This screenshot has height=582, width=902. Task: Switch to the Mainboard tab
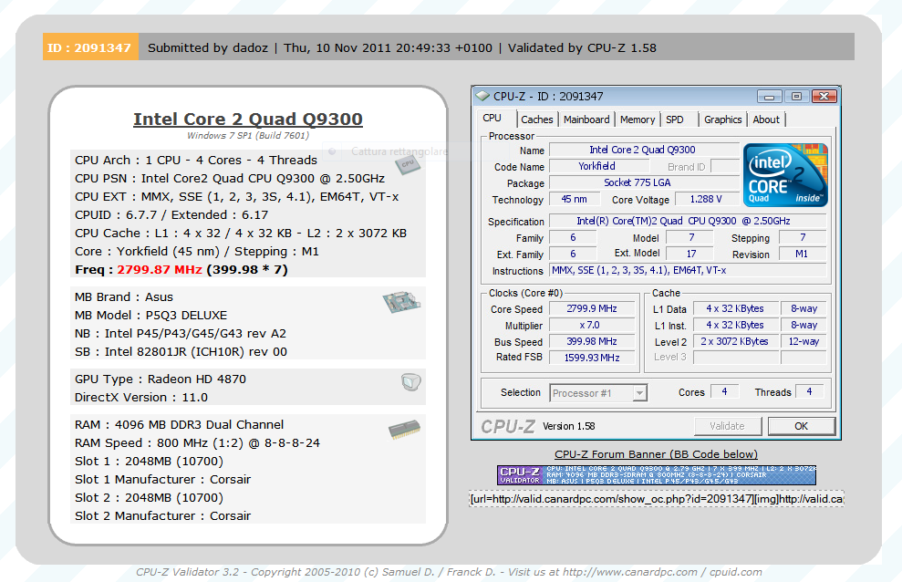(x=586, y=120)
